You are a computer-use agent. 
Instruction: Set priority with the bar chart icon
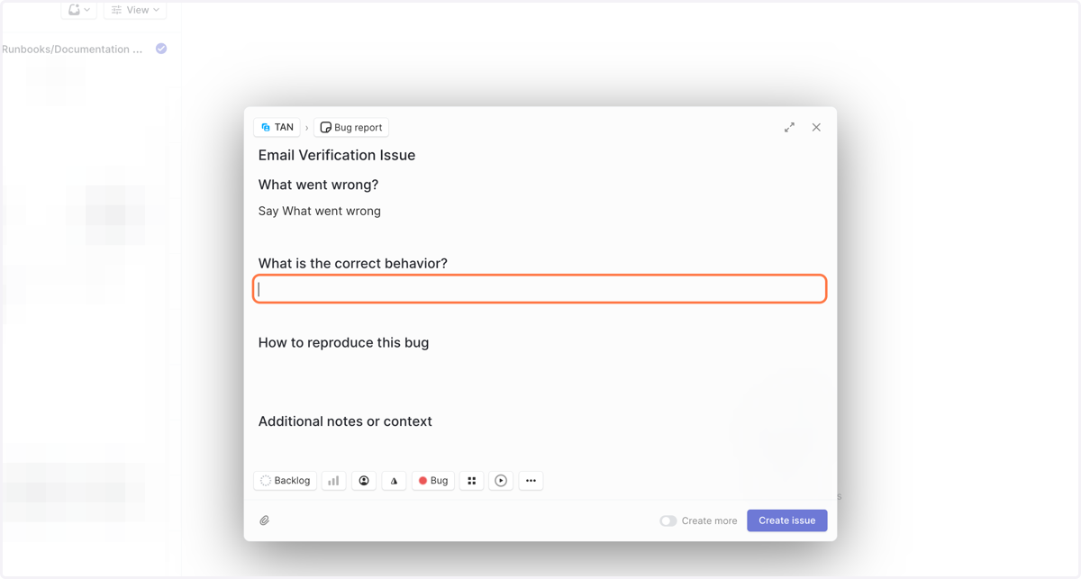(x=333, y=481)
